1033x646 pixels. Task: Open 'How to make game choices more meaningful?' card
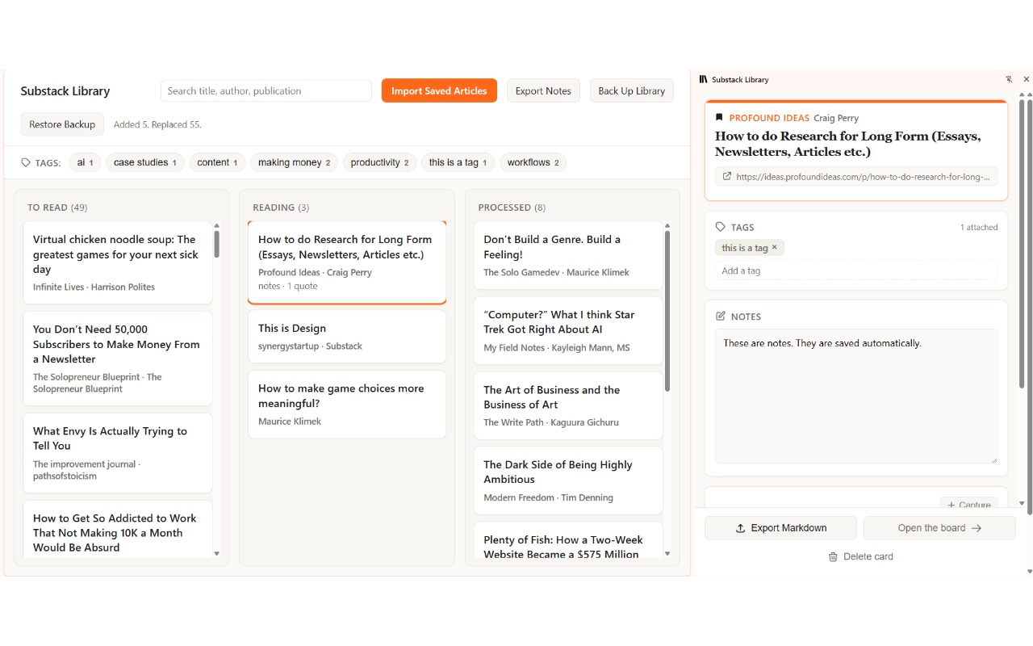(347, 404)
